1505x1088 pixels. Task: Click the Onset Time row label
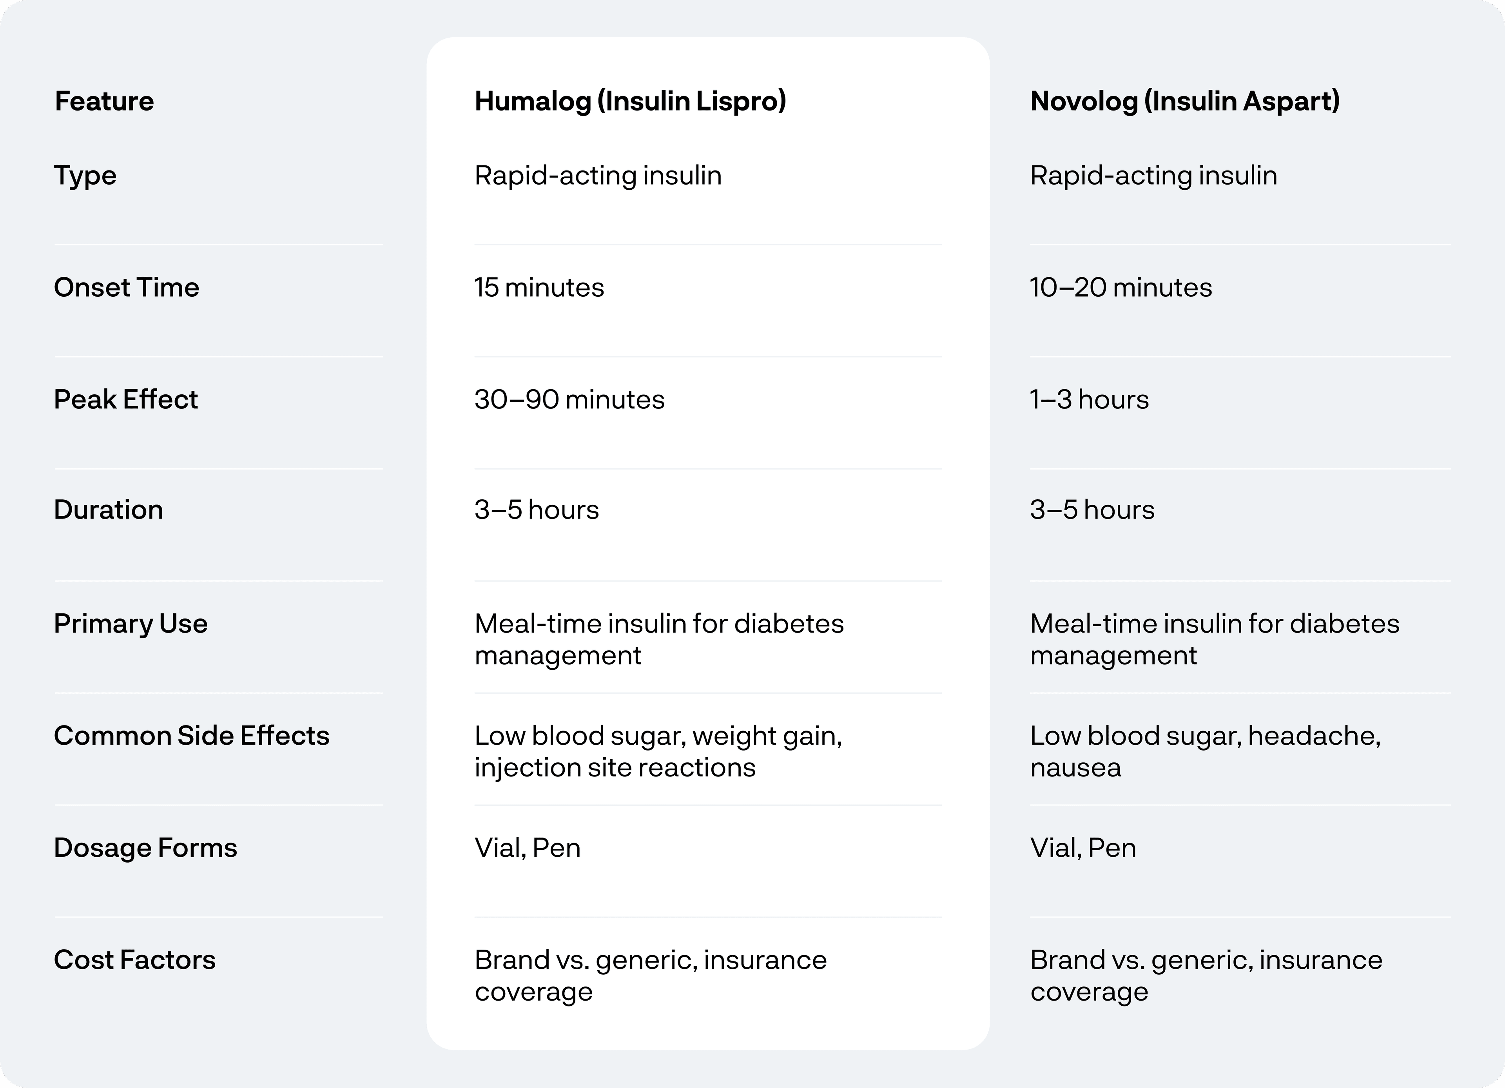coord(126,288)
